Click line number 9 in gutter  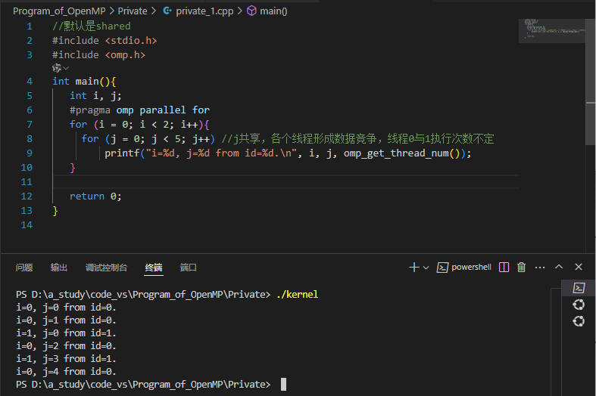point(30,153)
